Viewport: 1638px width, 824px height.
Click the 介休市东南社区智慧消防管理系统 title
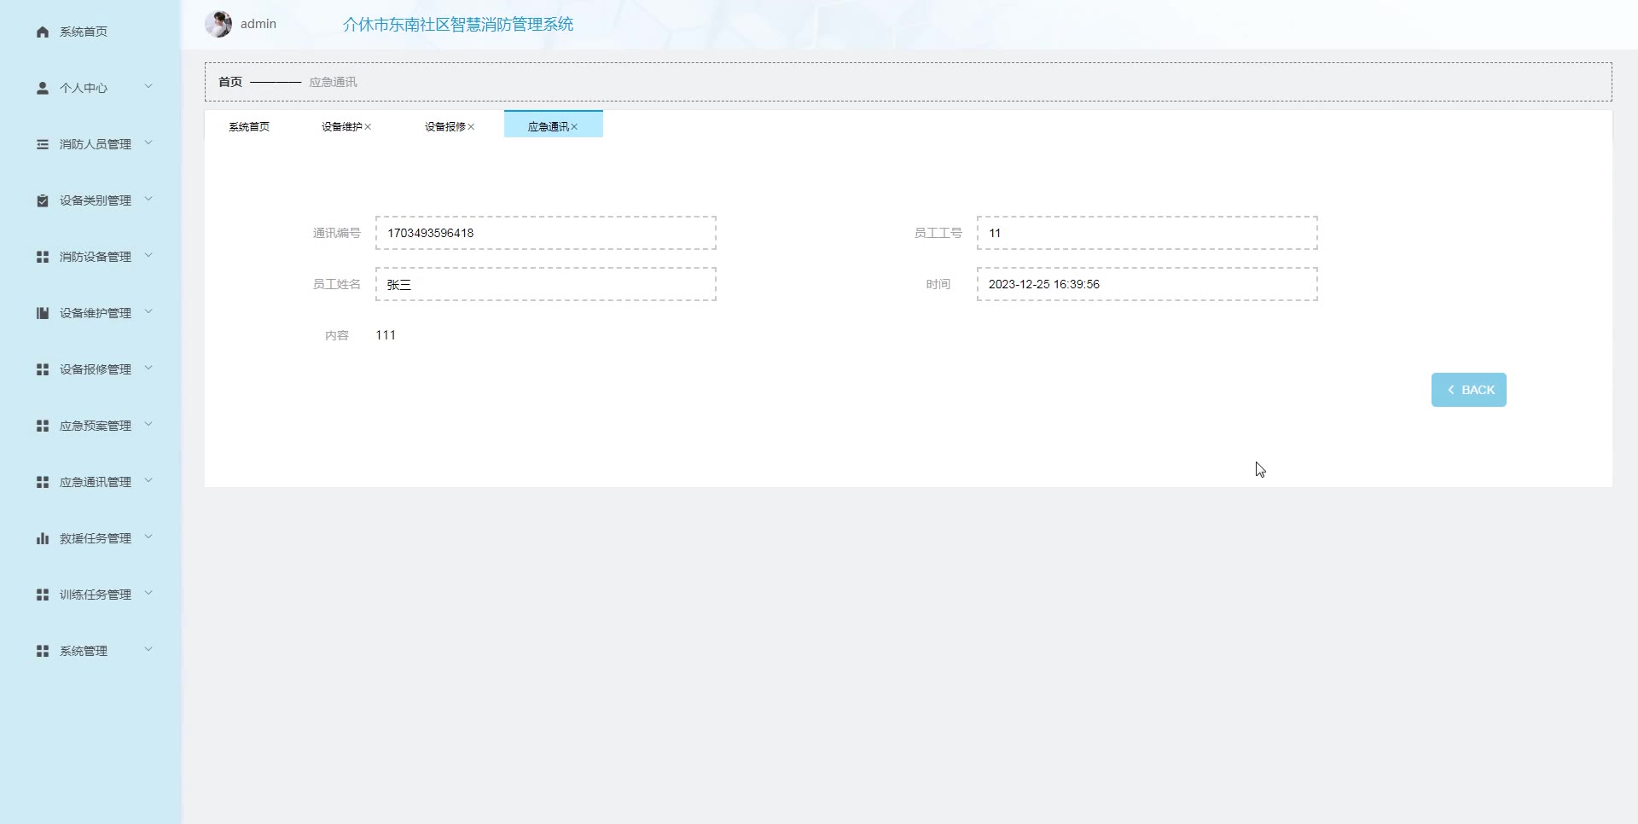pos(458,25)
